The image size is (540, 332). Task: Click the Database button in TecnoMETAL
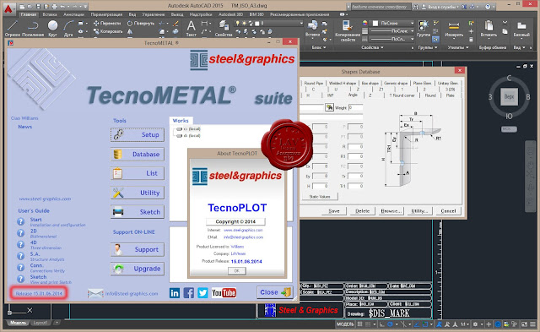coord(138,154)
